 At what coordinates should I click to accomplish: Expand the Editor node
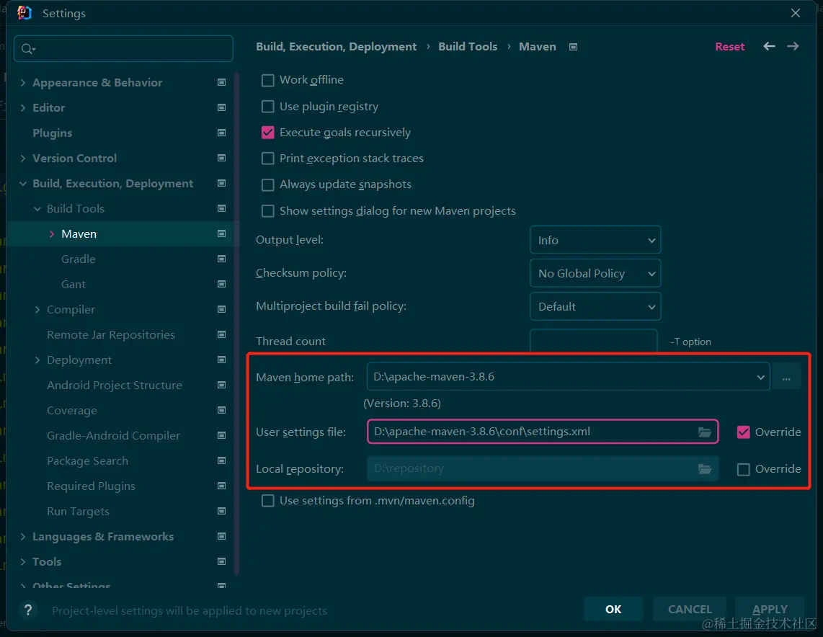[22, 107]
